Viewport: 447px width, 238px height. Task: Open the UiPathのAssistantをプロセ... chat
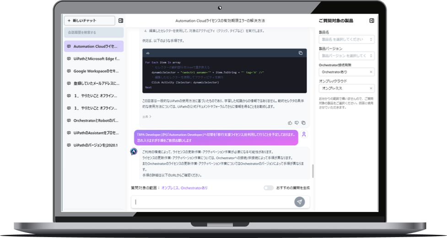click(x=94, y=133)
